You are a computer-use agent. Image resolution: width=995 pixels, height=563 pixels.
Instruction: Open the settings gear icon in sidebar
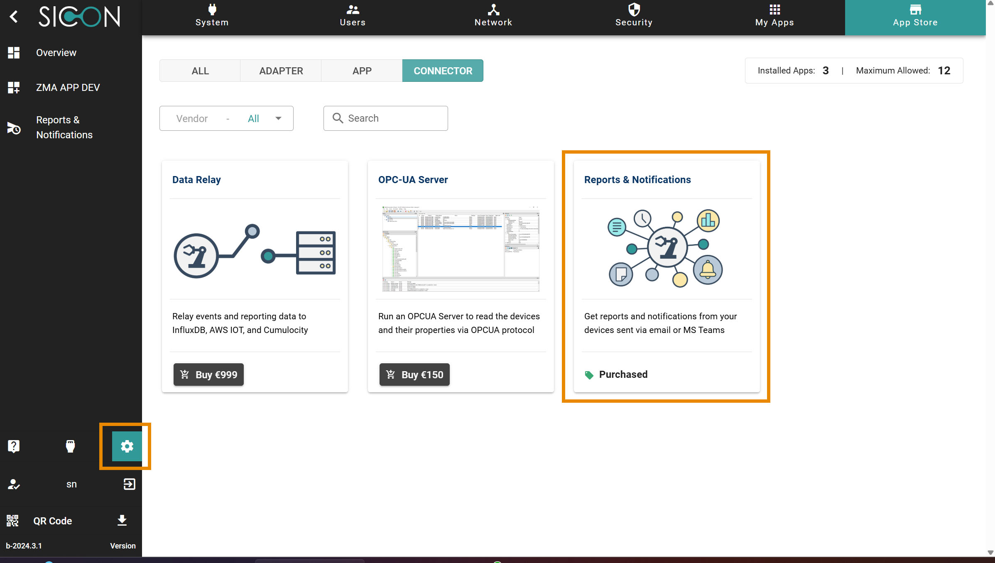(x=127, y=446)
